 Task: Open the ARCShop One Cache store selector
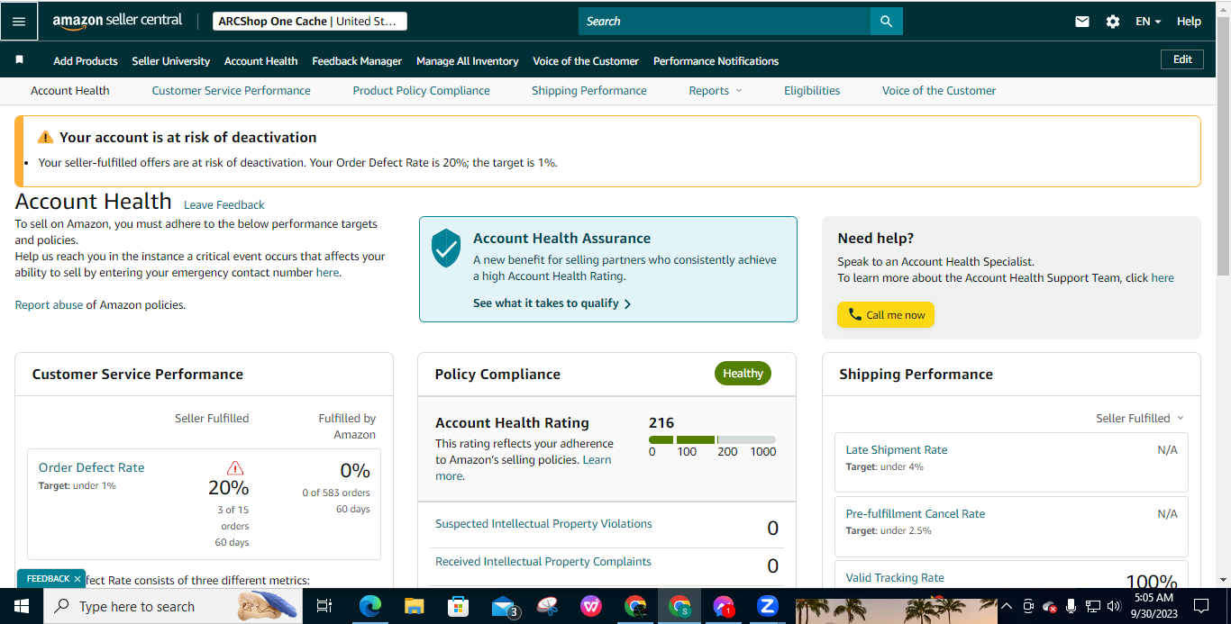[310, 21]
